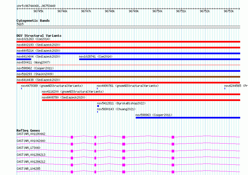248x175 pixels.
Task: Click the left arrowhead of the ruler
Action: [17, 9]
